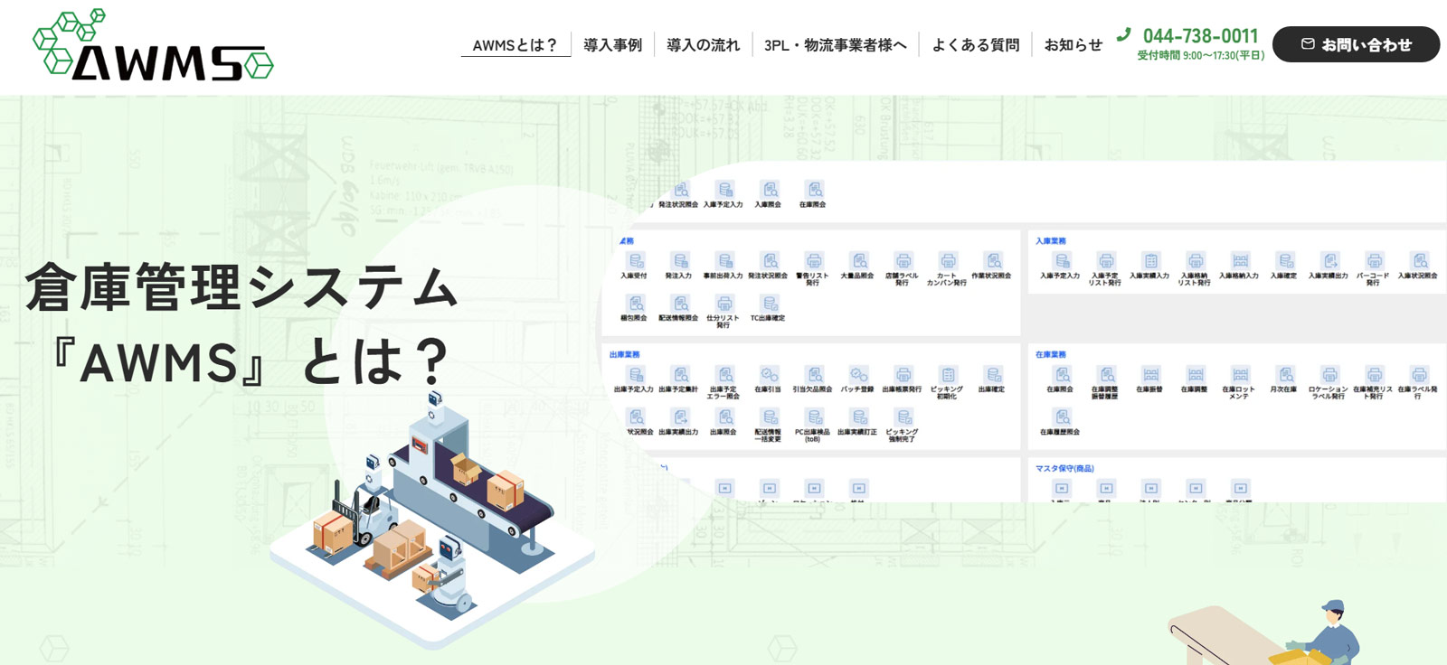Open 3PL・物流事業者様へ menu item
Image resolution: width=1447 pixels, height=665 pixels.
point(835,45)
